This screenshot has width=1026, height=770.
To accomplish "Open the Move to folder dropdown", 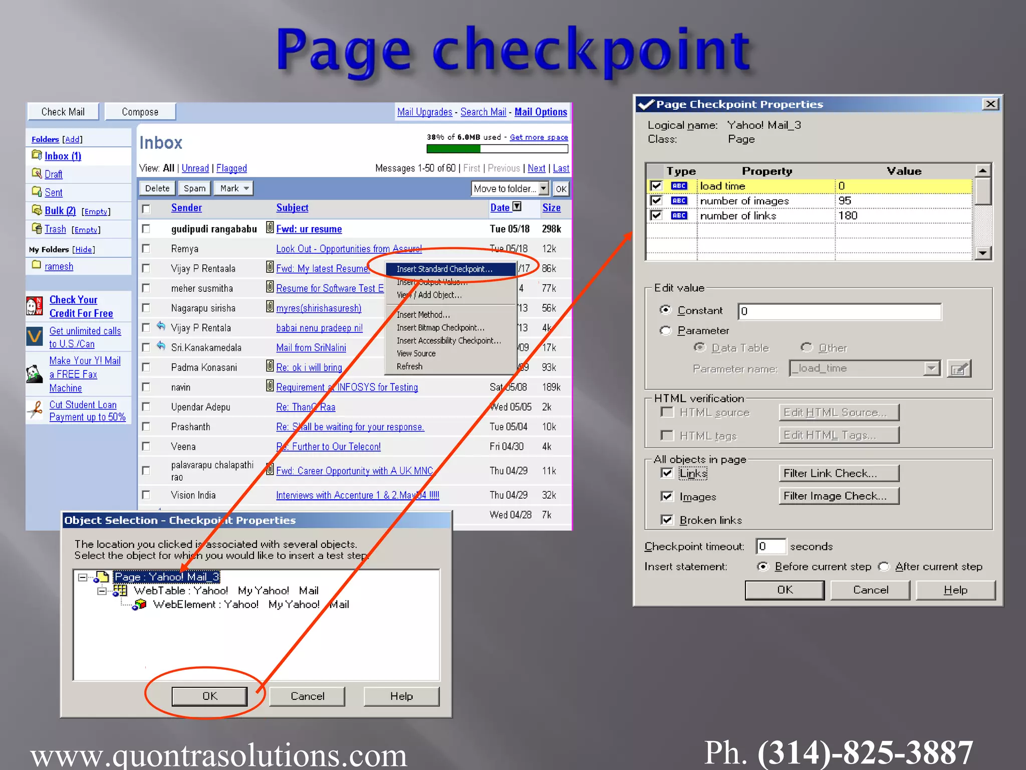I will [544, 189].
